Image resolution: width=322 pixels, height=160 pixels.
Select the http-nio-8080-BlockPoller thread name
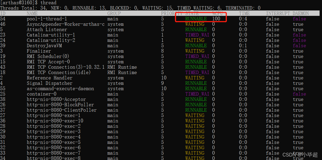pos(60,105)
